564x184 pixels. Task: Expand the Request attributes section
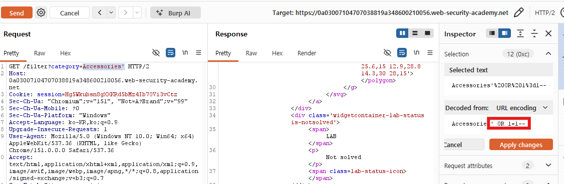click(498, 166)
